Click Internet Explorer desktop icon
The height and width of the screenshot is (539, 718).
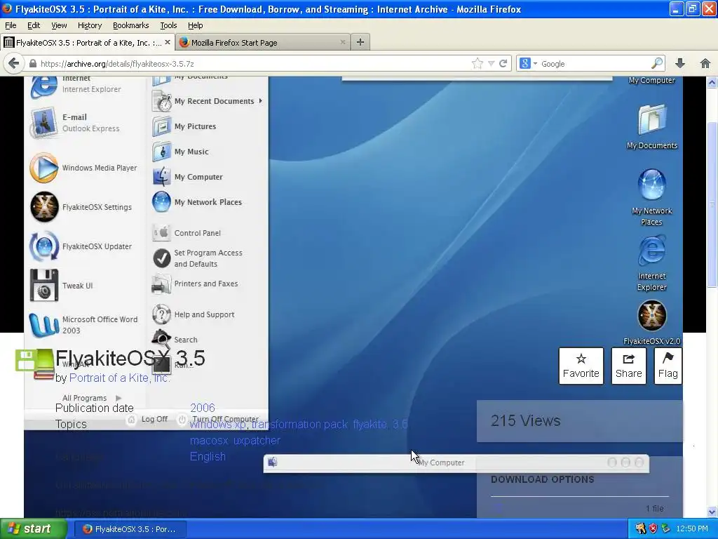[x=652, y=251]
